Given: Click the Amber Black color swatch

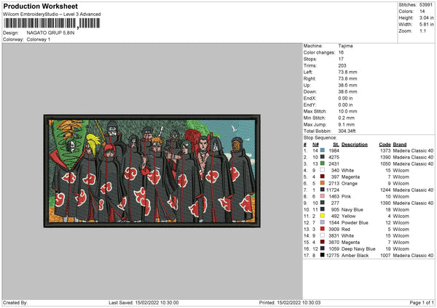Looking at the screenshot, I should coord(323,255).
